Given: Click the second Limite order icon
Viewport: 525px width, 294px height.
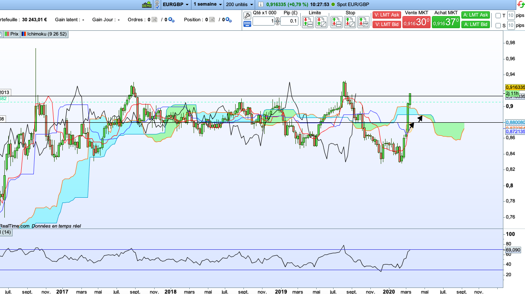Looking at the screenshot, I should pos(321,23).
